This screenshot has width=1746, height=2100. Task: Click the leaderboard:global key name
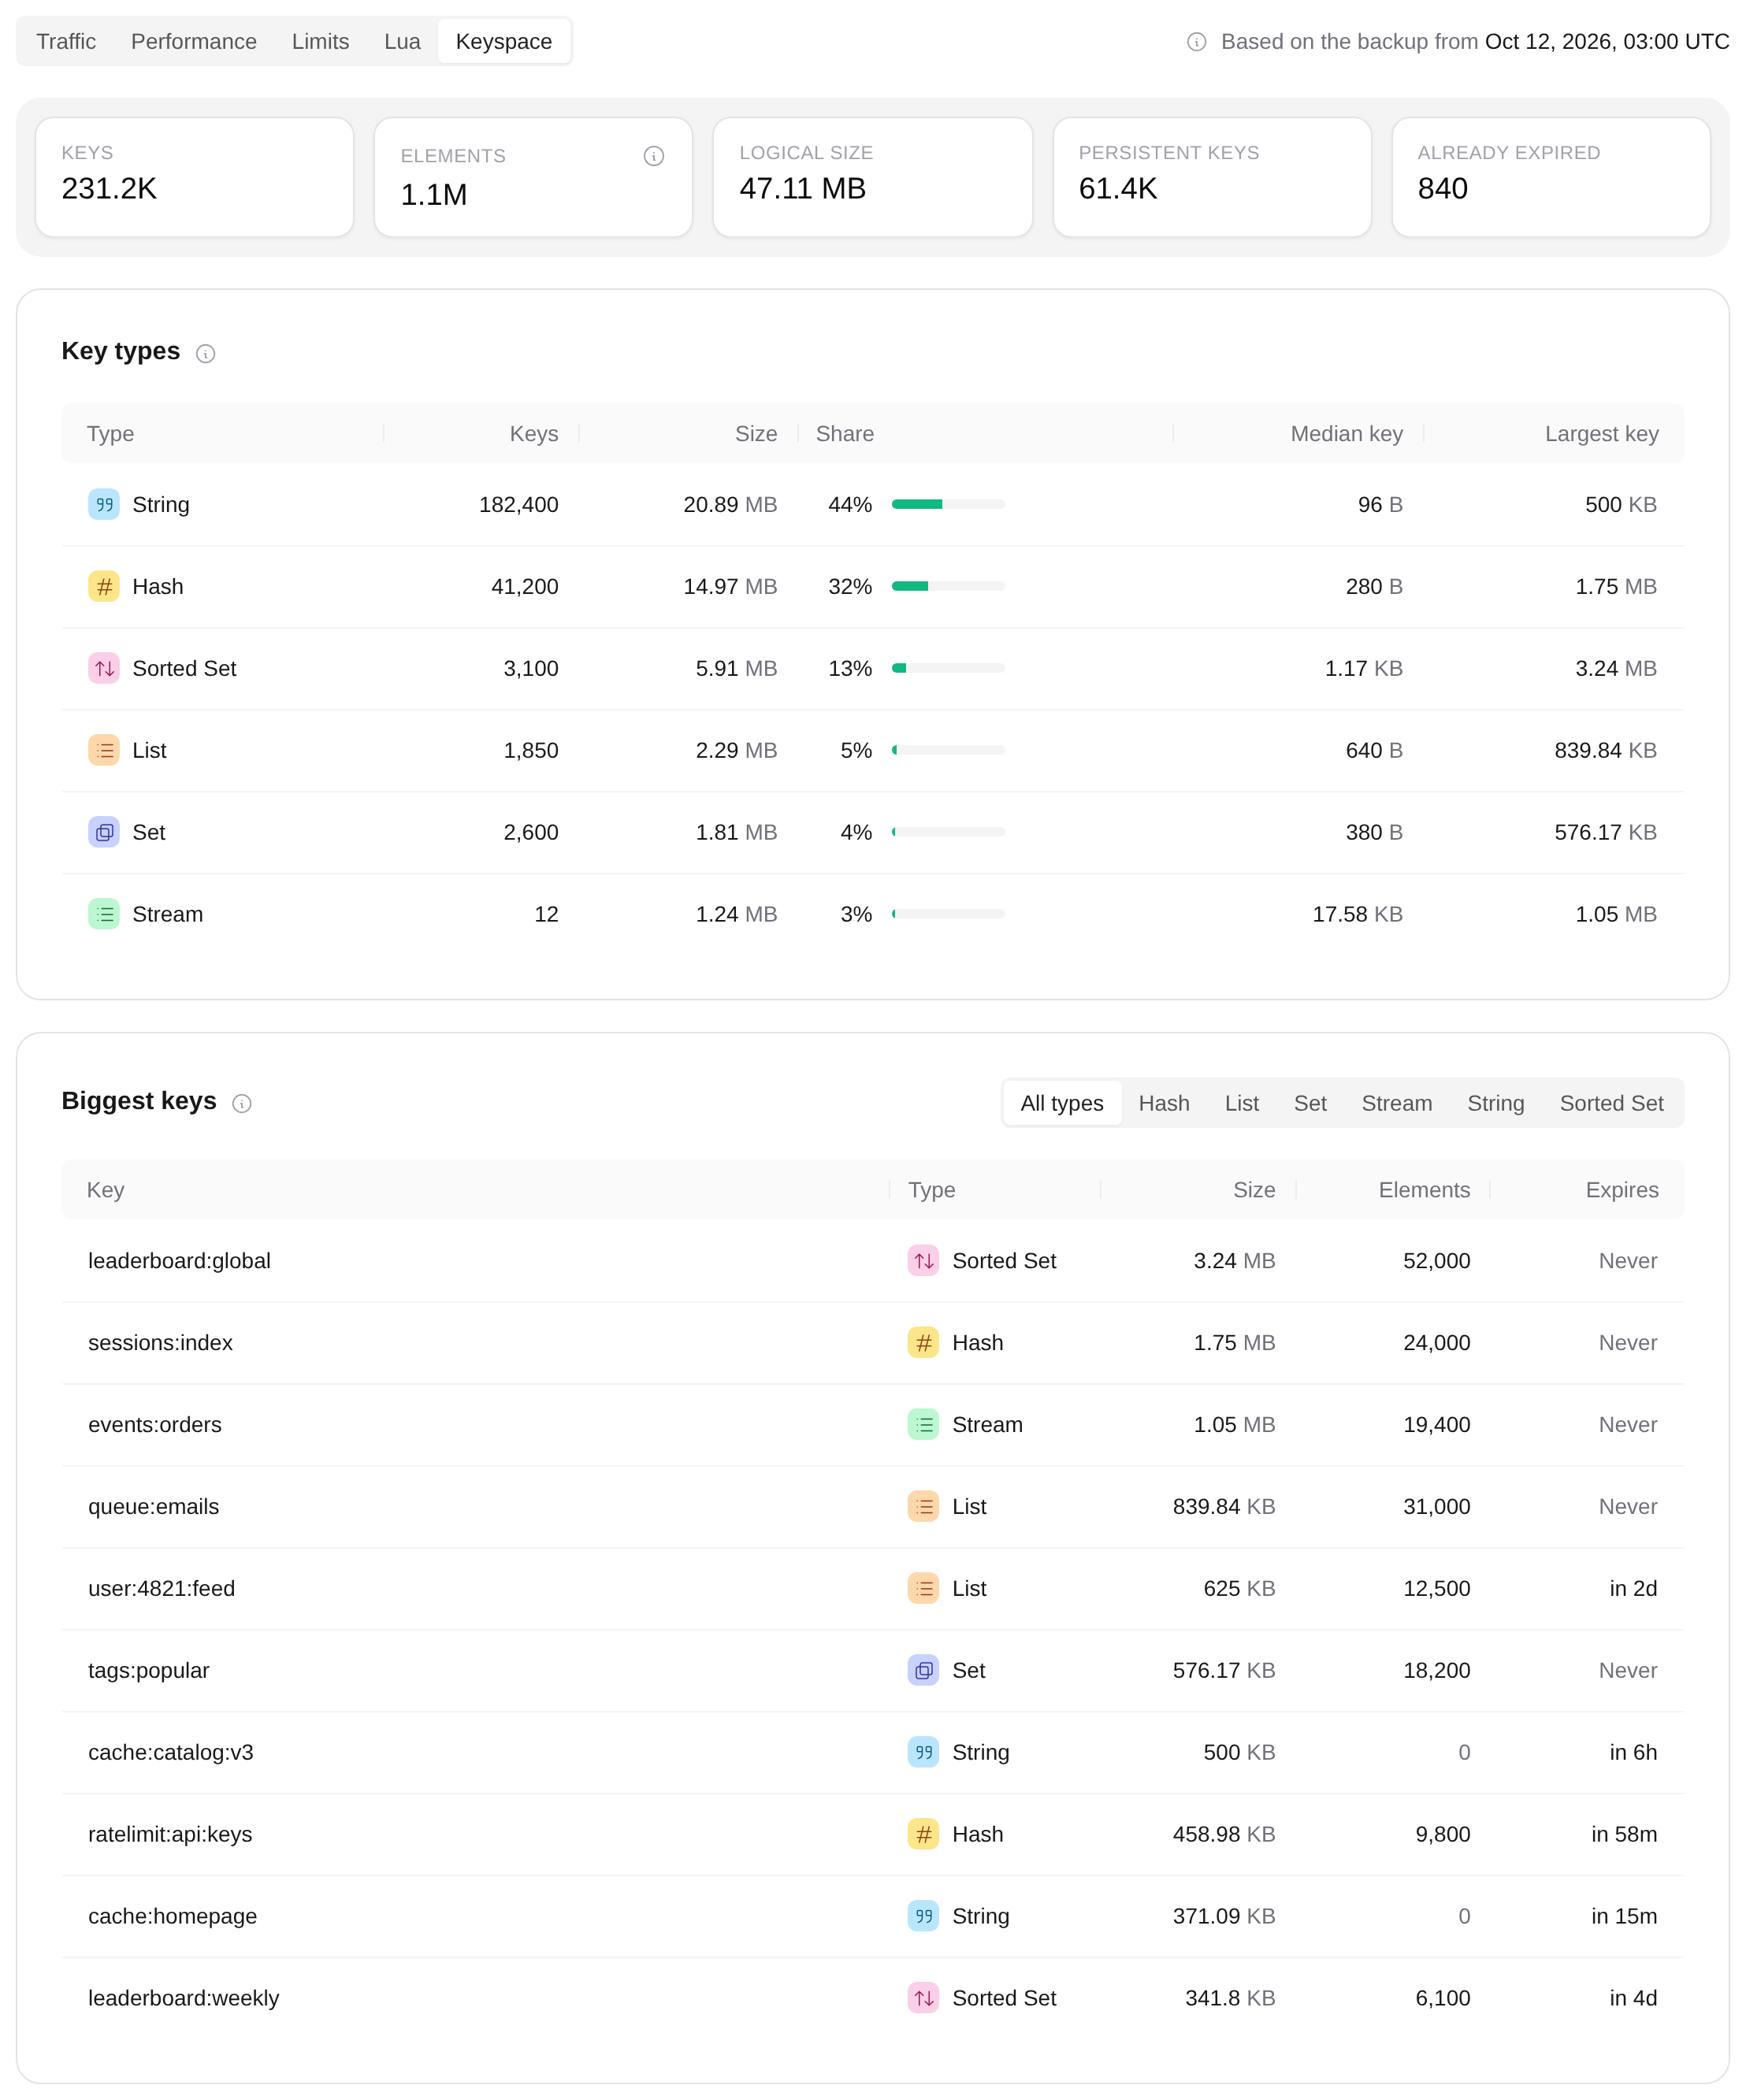tap(180, 1261)
